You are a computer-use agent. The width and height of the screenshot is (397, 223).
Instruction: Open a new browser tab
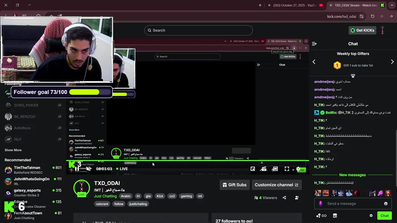point(260,5)
